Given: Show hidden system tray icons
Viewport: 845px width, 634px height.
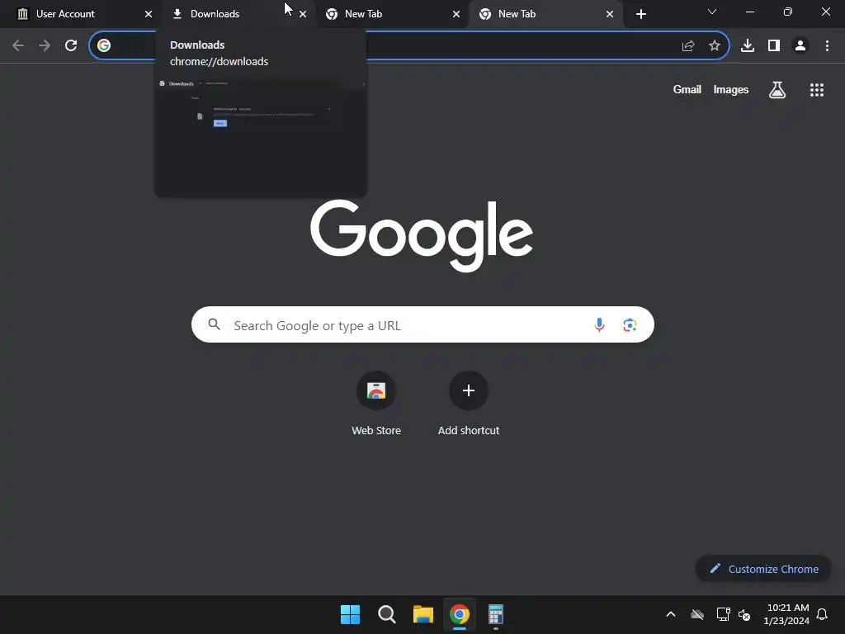Looking at the screenshot, I should tap(671, 614).
